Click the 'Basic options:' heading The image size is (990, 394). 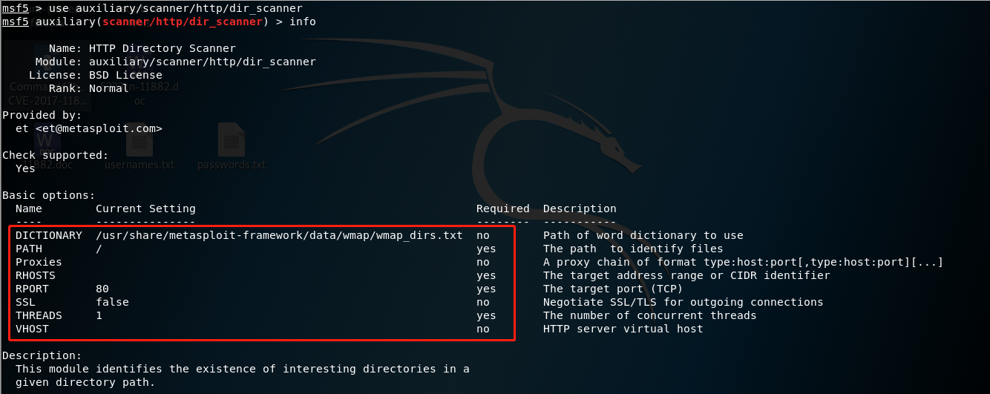[x=49, y=195]
